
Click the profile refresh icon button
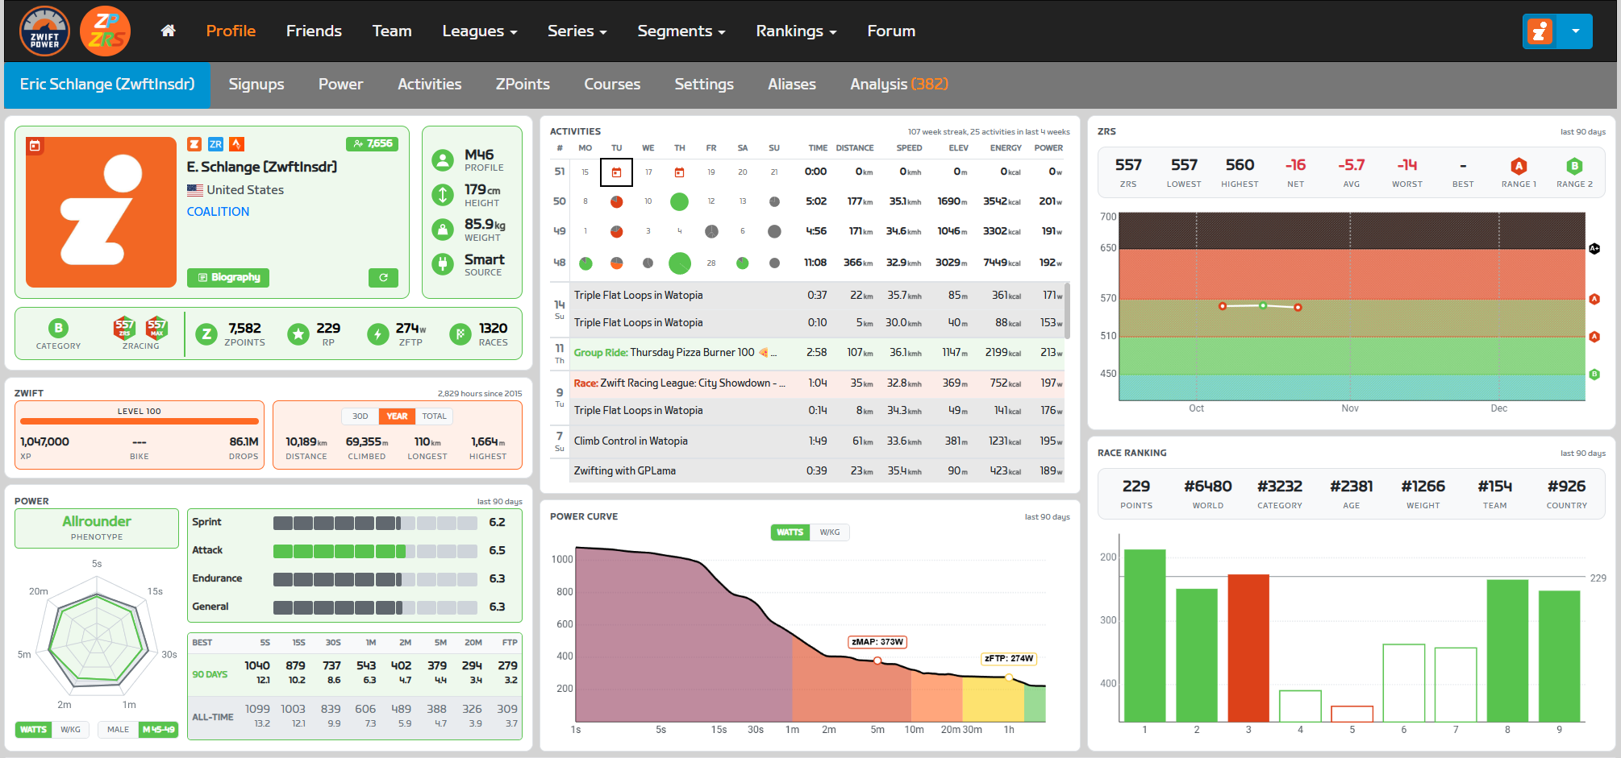click(x=383, y=277)
